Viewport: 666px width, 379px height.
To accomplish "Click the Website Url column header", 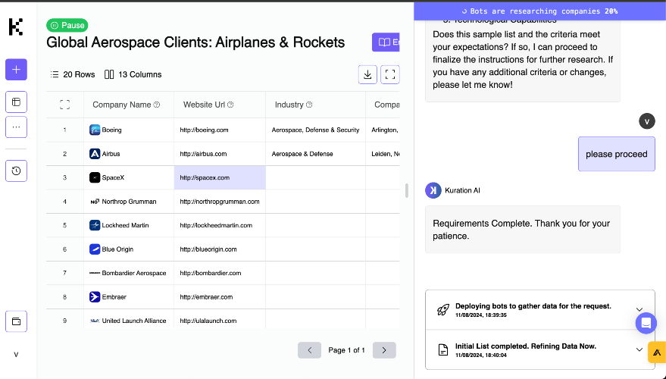I will (x=220, y=105).
